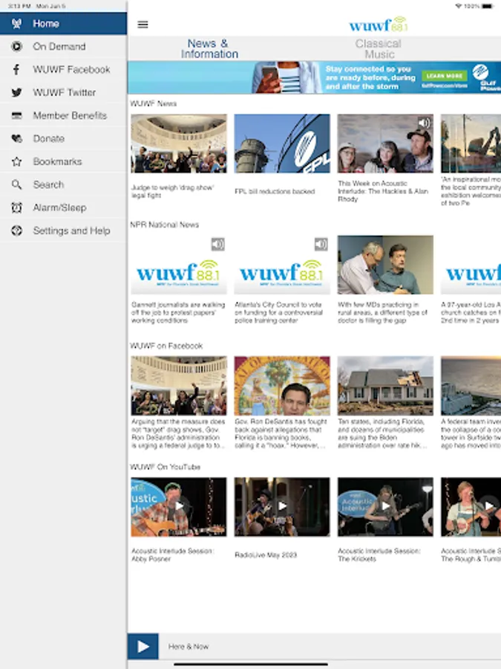501x669 pixels.
Task: Check the Wi-Fi status icon
Action: [459, 6]
